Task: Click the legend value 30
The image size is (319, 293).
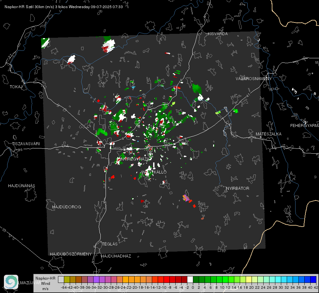Action: [x=281, y=287]
